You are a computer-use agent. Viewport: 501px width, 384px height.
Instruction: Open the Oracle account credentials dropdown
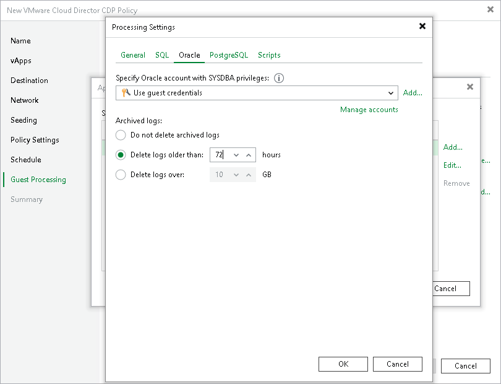tap(390, 93)
